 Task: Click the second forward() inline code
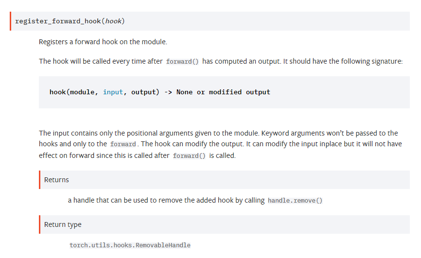[189, 155]
